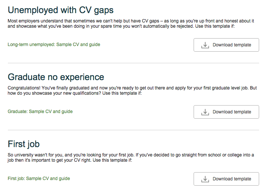Open Long-term unemployed: Sample CV and guide link

coord(54,45)
